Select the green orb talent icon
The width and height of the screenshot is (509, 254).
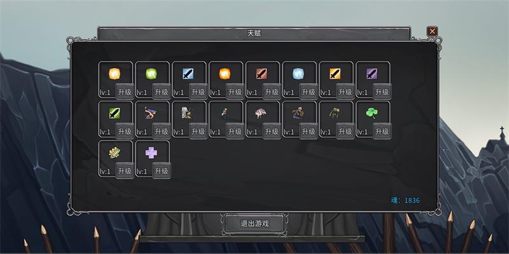151,74
